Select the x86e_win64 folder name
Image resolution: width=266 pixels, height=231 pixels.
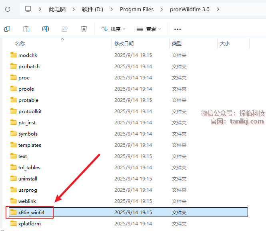coord(31,212)
